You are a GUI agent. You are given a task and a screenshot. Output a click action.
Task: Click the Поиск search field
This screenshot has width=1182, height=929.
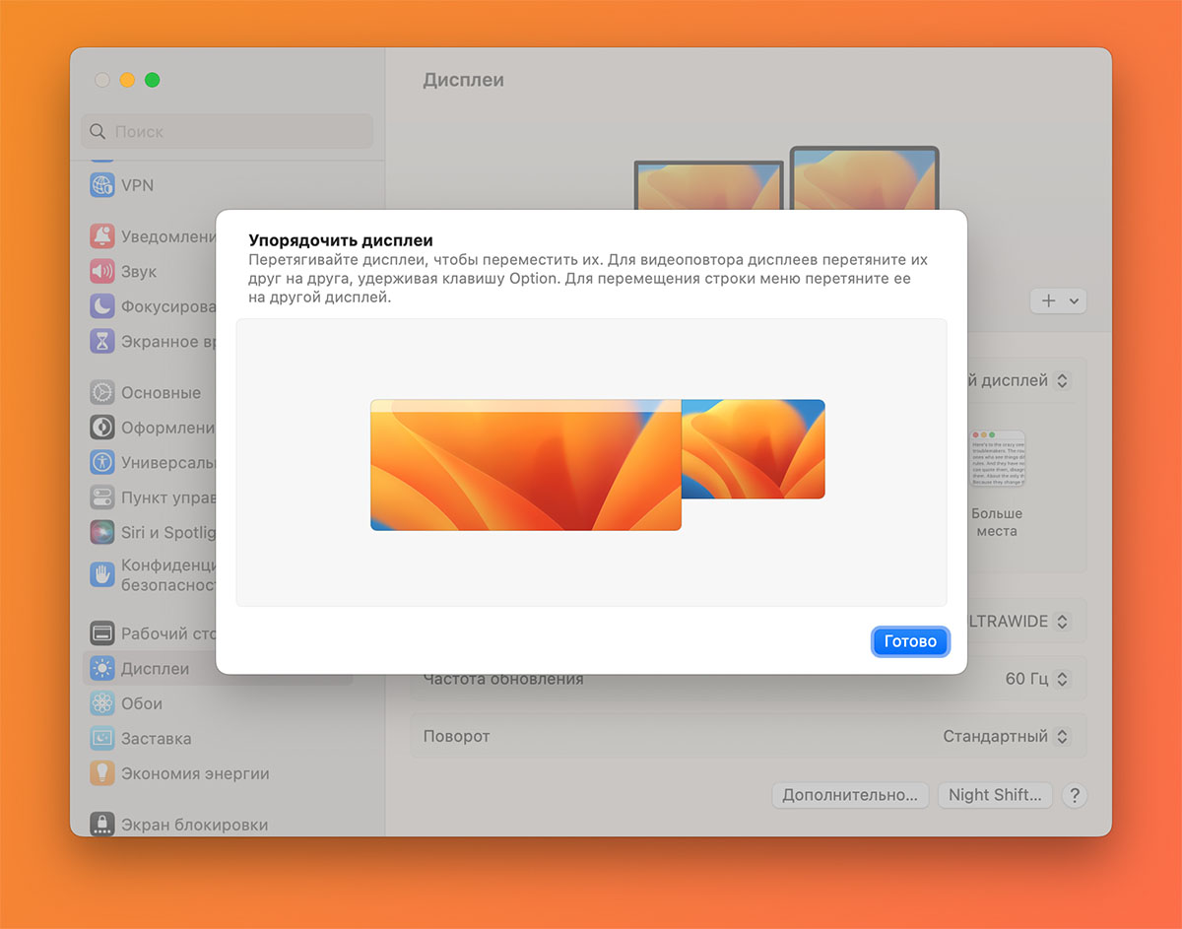pos(228,131)
